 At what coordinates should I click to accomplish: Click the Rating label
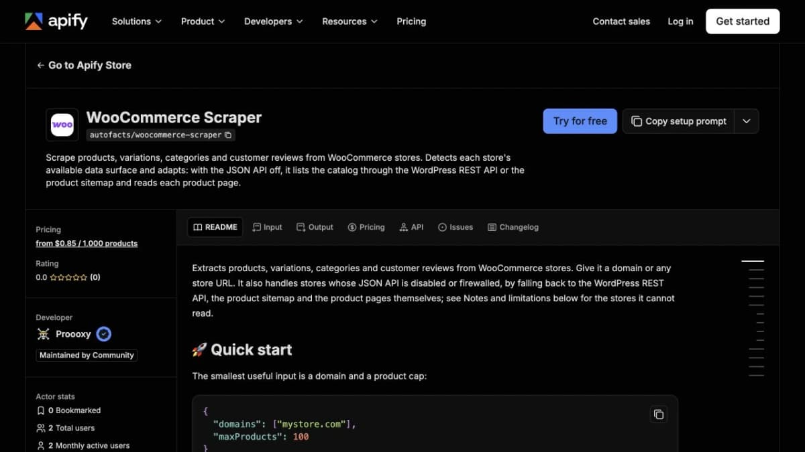[x=47, y=264]
